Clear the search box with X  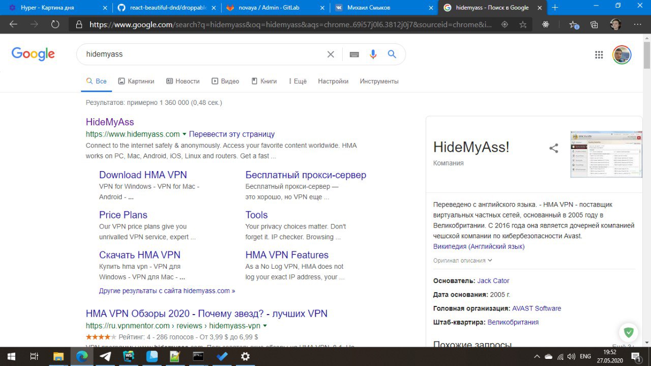[x=331, y=54]
